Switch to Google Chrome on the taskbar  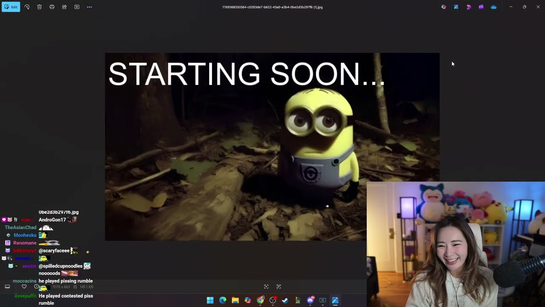260,300
